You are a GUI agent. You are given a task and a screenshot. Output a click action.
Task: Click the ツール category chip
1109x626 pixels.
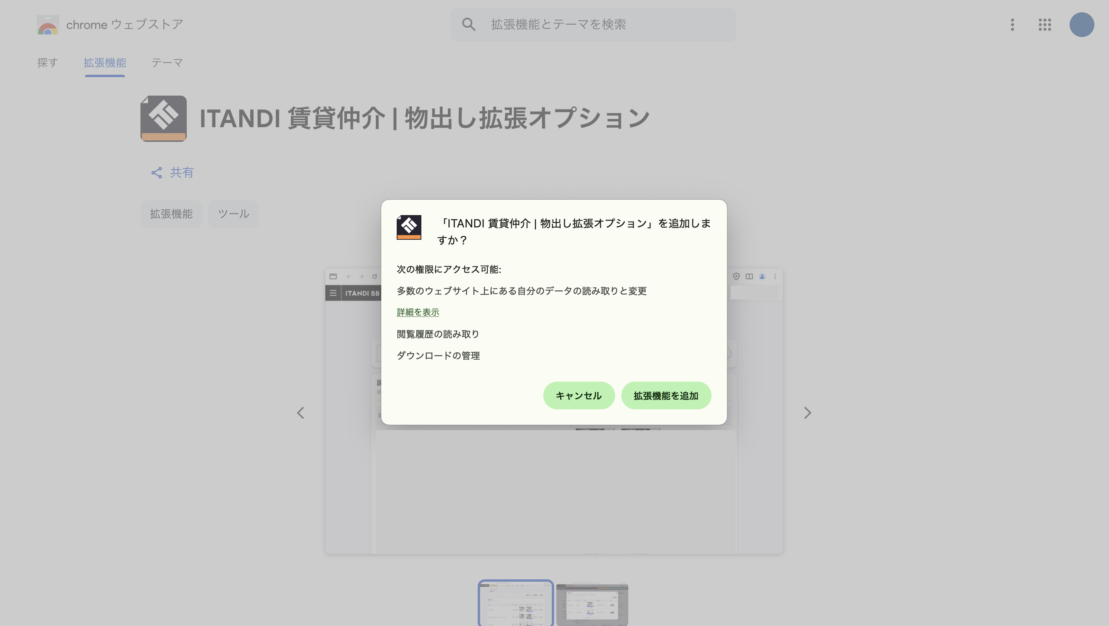pos(233,214)
